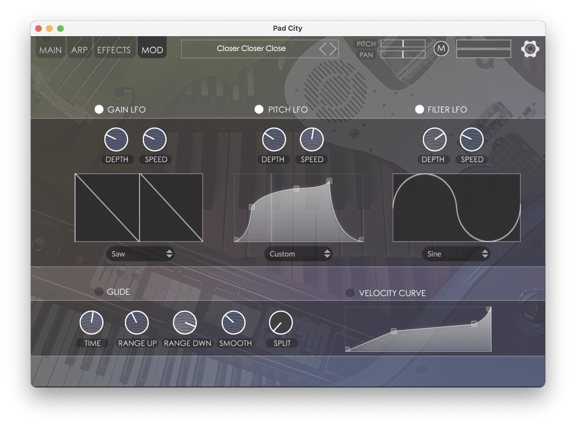Turn on the Velocity Curve toggle
The image size is (576, 428).
click(350, 293)
